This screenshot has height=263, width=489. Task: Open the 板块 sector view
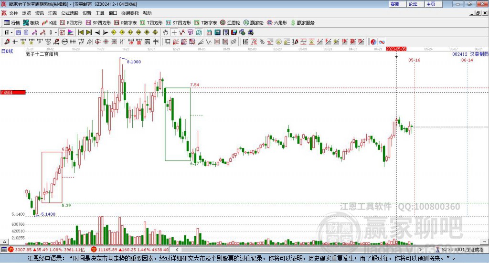point(31,23)
